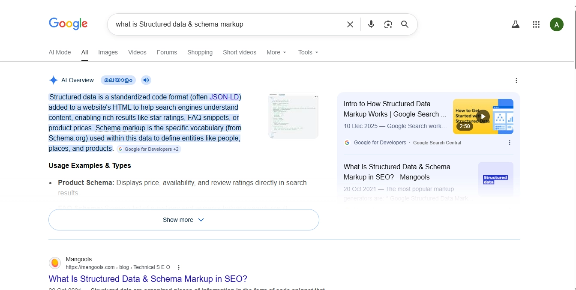Click Google favicon in source chip
Screen dimensions: 576x290
(x=120, y=149)
